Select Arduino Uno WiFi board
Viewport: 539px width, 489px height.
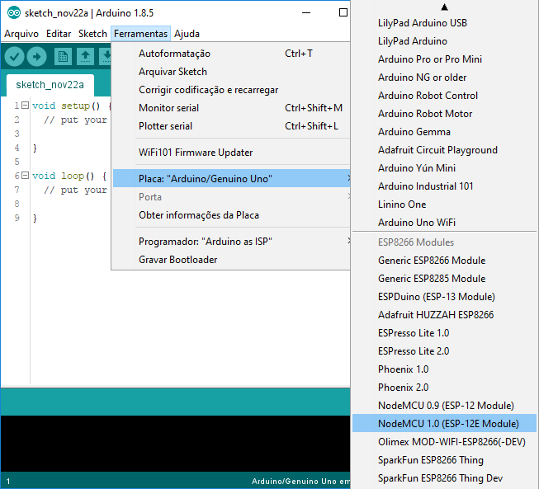(444, 223)
